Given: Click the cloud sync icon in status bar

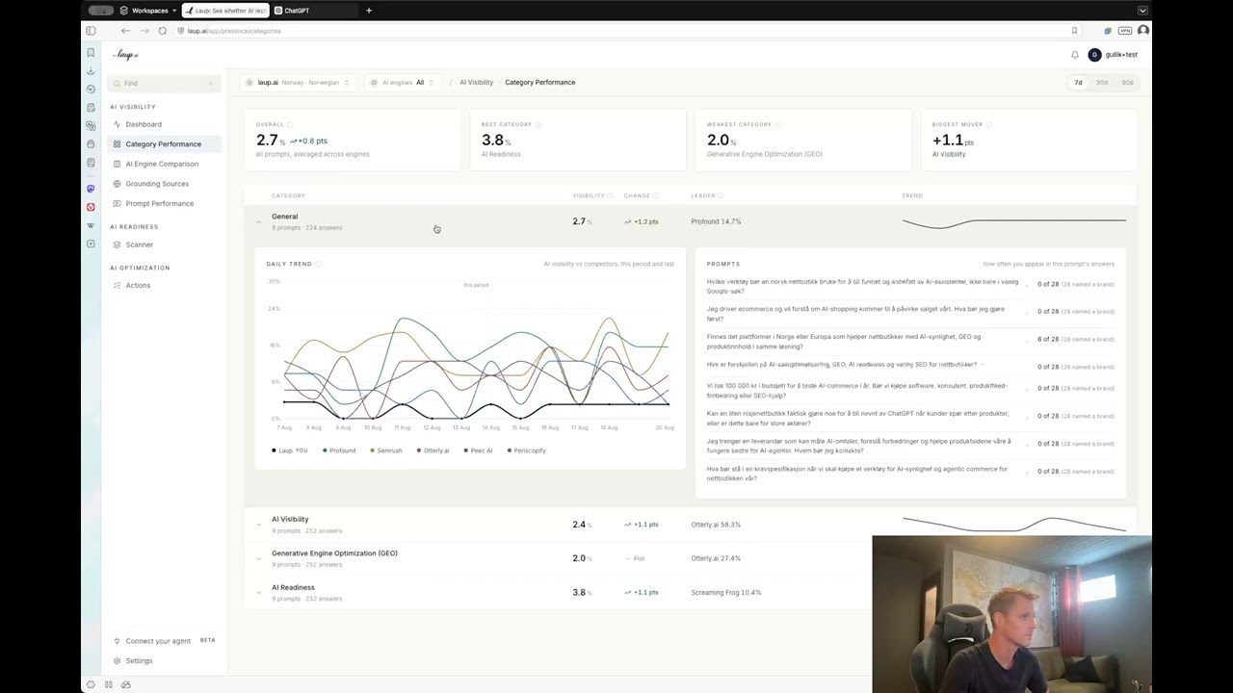Looking at the screenshot, I should pos(125,684).
